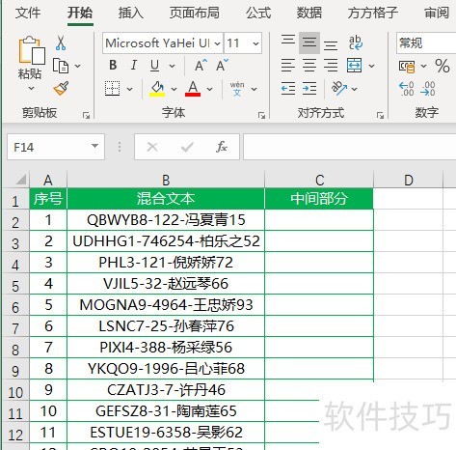Click the Insert Function fx icon
This screenshot has width=456, height=450.
click(222, 147)
